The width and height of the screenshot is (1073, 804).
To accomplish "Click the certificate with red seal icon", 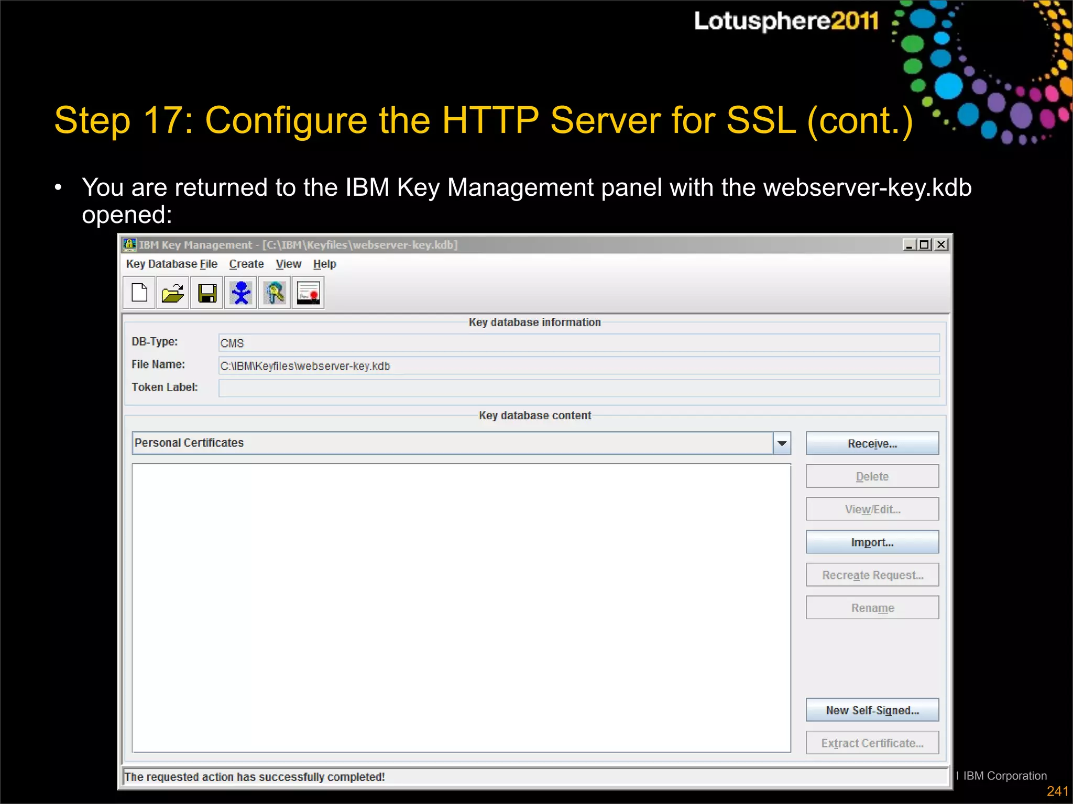I will click(308, 293).
